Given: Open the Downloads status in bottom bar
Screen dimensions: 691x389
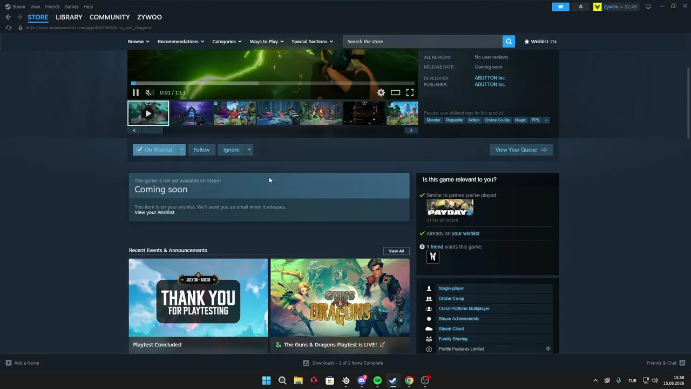Looking at the screenshot, I should click(343, 363).
